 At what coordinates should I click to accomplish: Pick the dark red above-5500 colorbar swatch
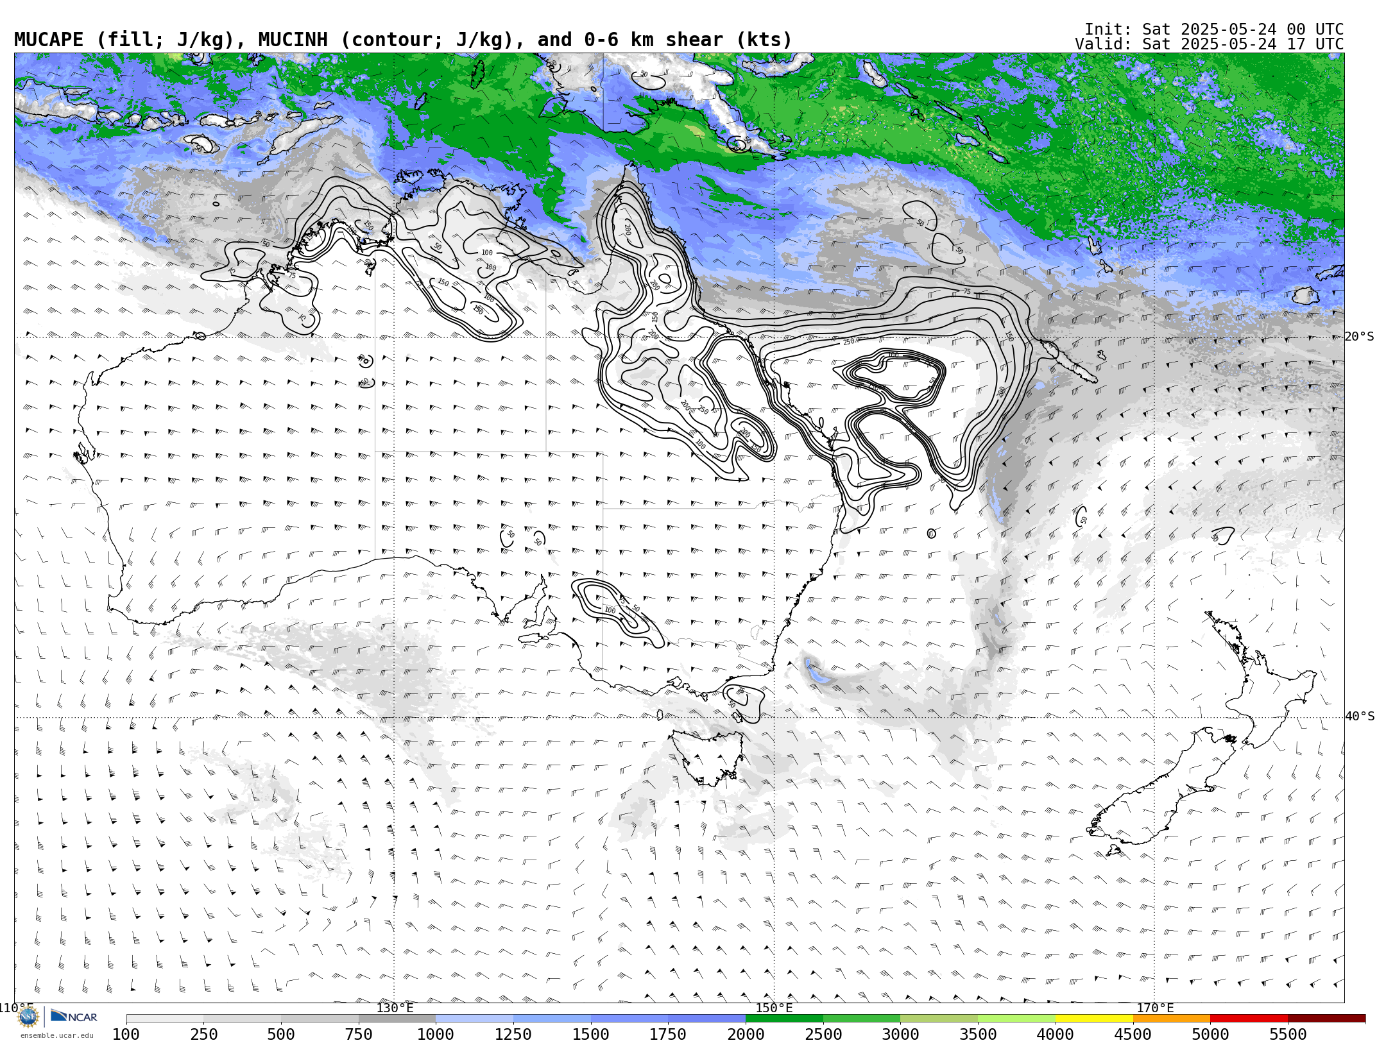tap(1326, 1018)
